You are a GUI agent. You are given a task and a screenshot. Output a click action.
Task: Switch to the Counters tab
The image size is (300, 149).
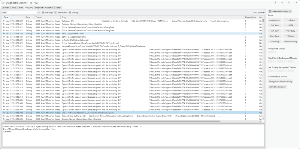point(6,7)
